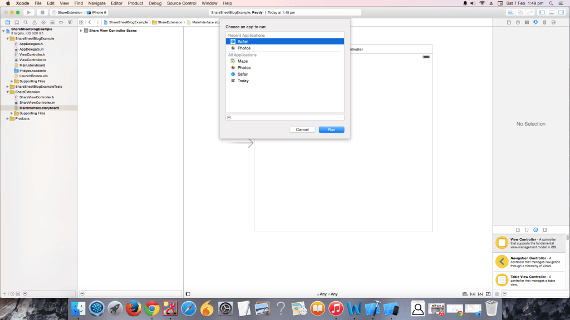
Task: Show the Debug navigator
Action: coord(52,22)
